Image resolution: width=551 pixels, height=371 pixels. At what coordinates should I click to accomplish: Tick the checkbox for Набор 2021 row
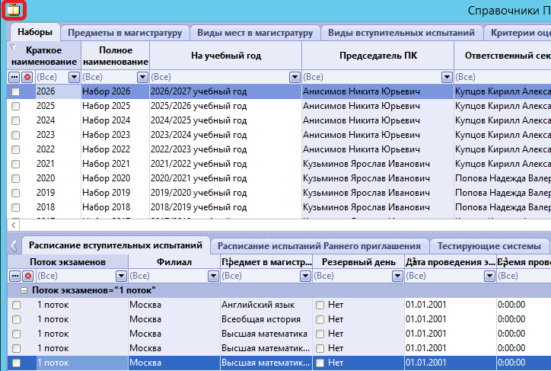point(15,165)
